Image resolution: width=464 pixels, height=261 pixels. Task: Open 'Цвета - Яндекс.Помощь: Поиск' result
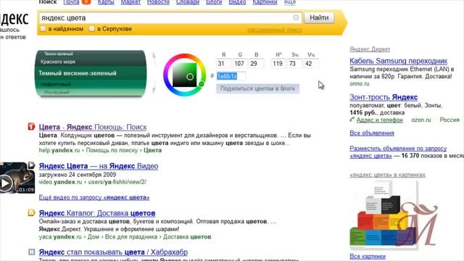[93, 127]
